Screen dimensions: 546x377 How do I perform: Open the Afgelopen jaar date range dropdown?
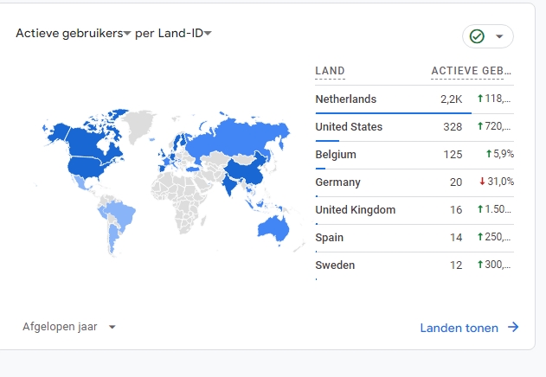tap(69, 327)
